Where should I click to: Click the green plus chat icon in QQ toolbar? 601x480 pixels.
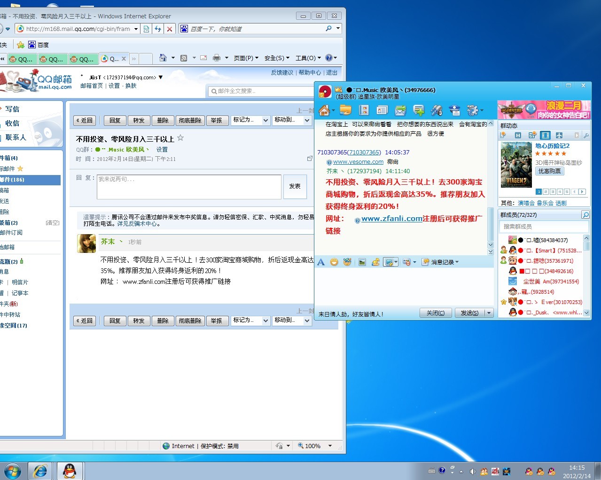point(419,110)
